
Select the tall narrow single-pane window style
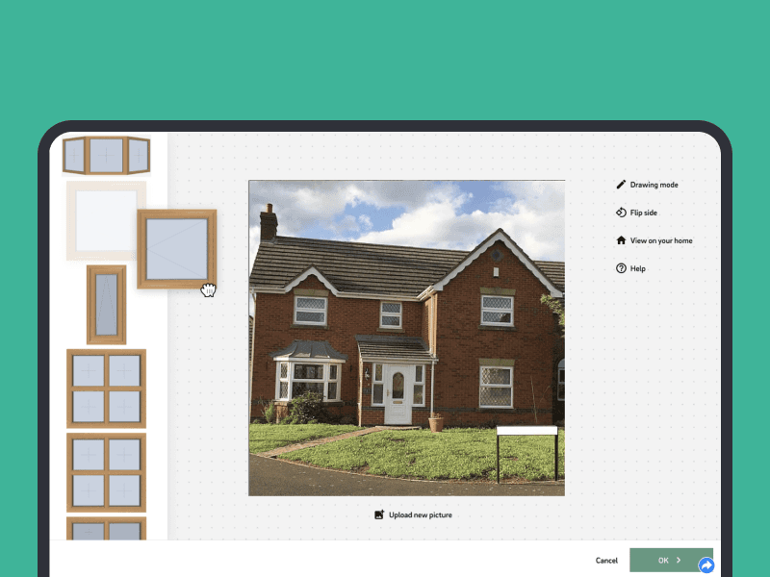coord(106,303)
